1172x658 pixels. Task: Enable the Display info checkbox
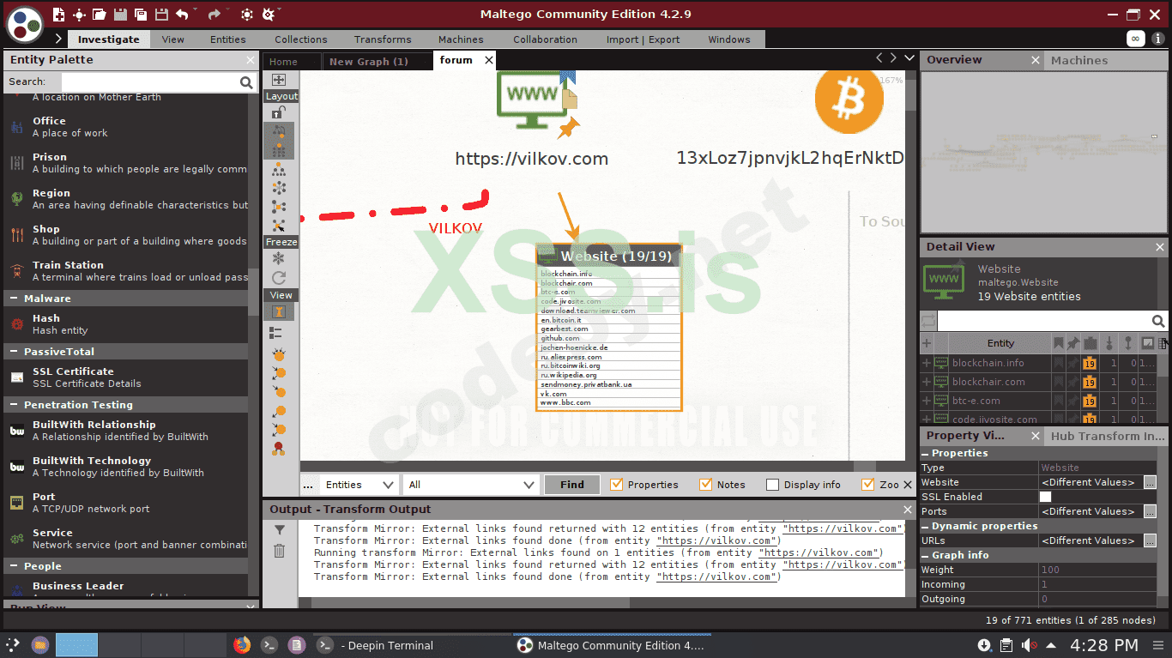click(772, 485)
